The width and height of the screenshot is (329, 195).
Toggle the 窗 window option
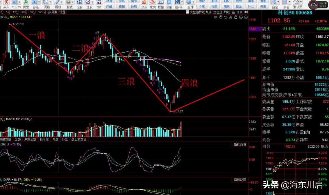[x=233, y=12]
